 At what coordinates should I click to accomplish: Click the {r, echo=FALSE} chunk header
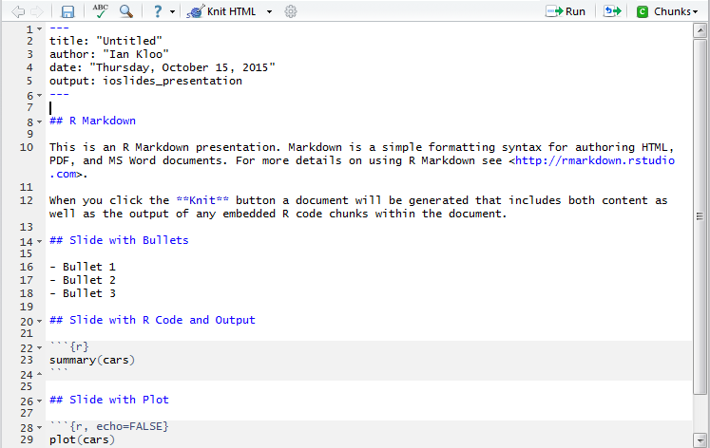tap(109, 426)
